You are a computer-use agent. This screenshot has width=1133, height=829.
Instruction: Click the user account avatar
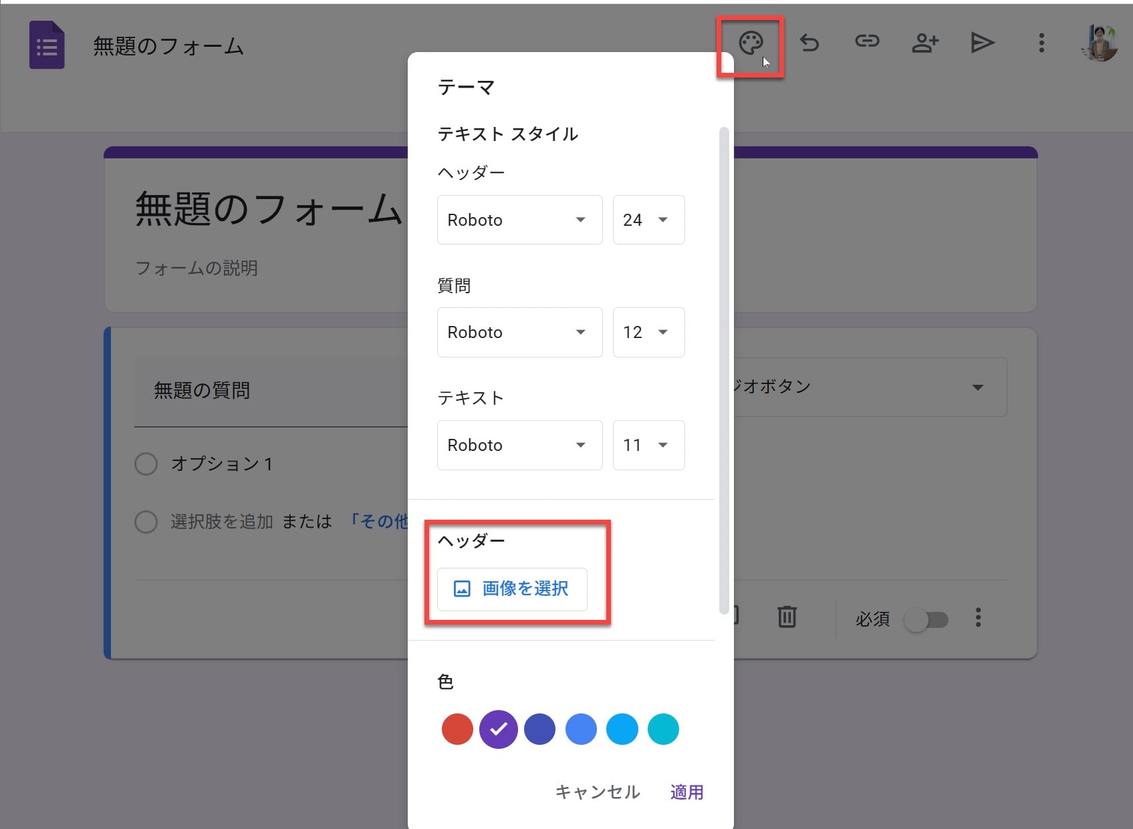coord(1099,43)
